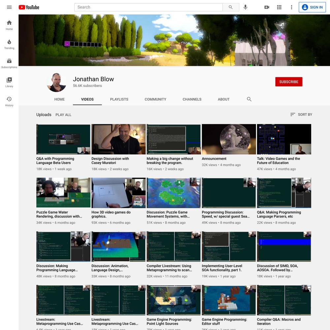This screenshot has height=330, width=330.
Task: Open Discussion of SIMD, SOA, AOSOA thumbnail
Action: 284,247
